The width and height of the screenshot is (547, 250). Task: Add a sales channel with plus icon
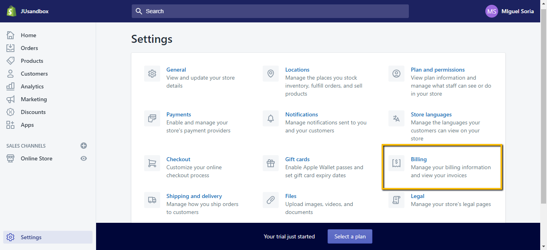pyautogui.click(x=84, y=146)
